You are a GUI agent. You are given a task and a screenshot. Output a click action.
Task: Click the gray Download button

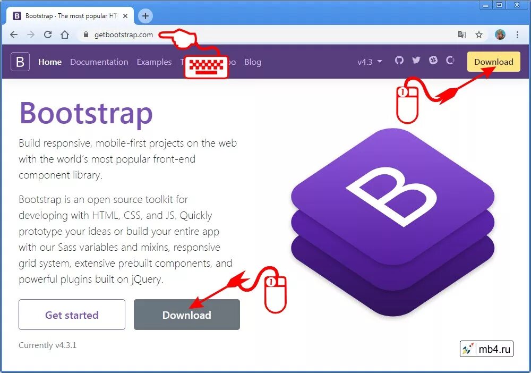click(x=186, y=315)
